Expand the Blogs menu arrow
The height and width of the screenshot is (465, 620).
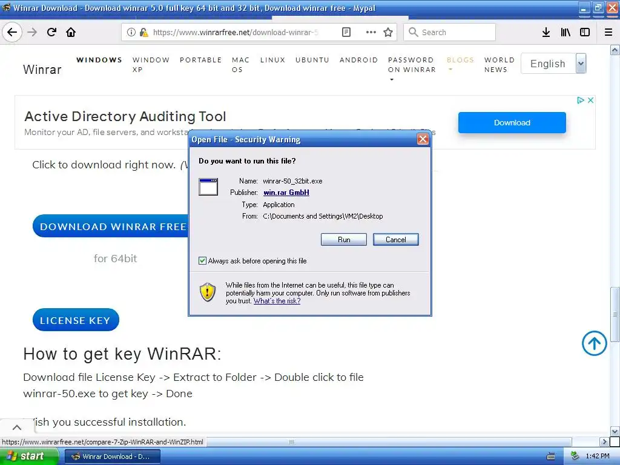point(450,70)
